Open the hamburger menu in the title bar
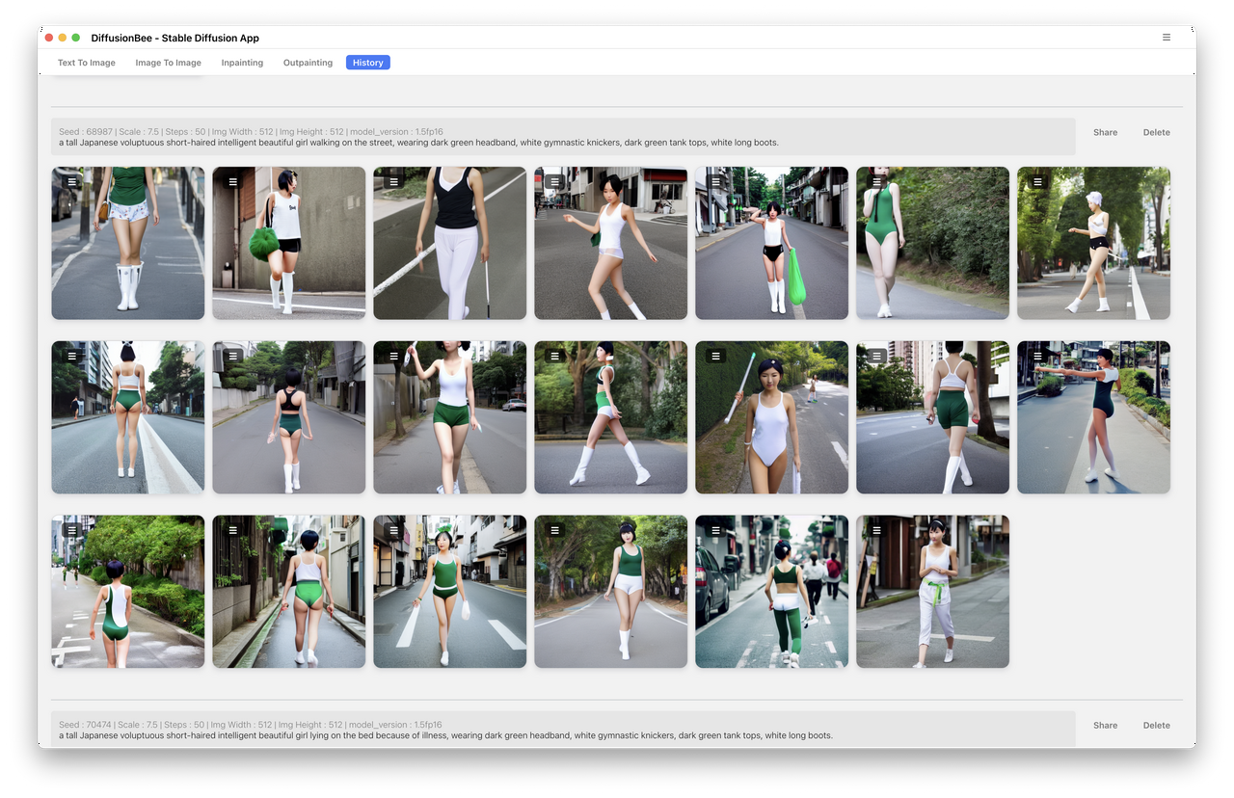 pyautogui.click(x=1167, y=38)
